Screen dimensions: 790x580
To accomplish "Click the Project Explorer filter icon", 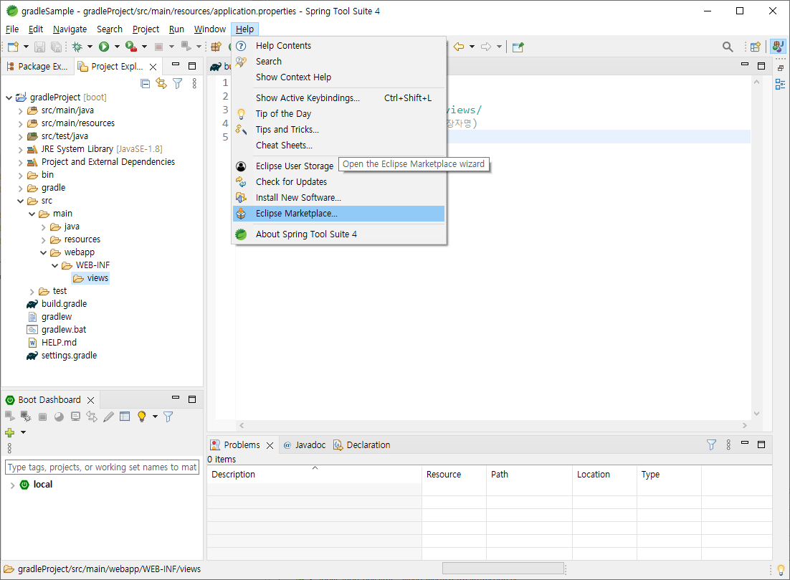I will click(177, 84).
